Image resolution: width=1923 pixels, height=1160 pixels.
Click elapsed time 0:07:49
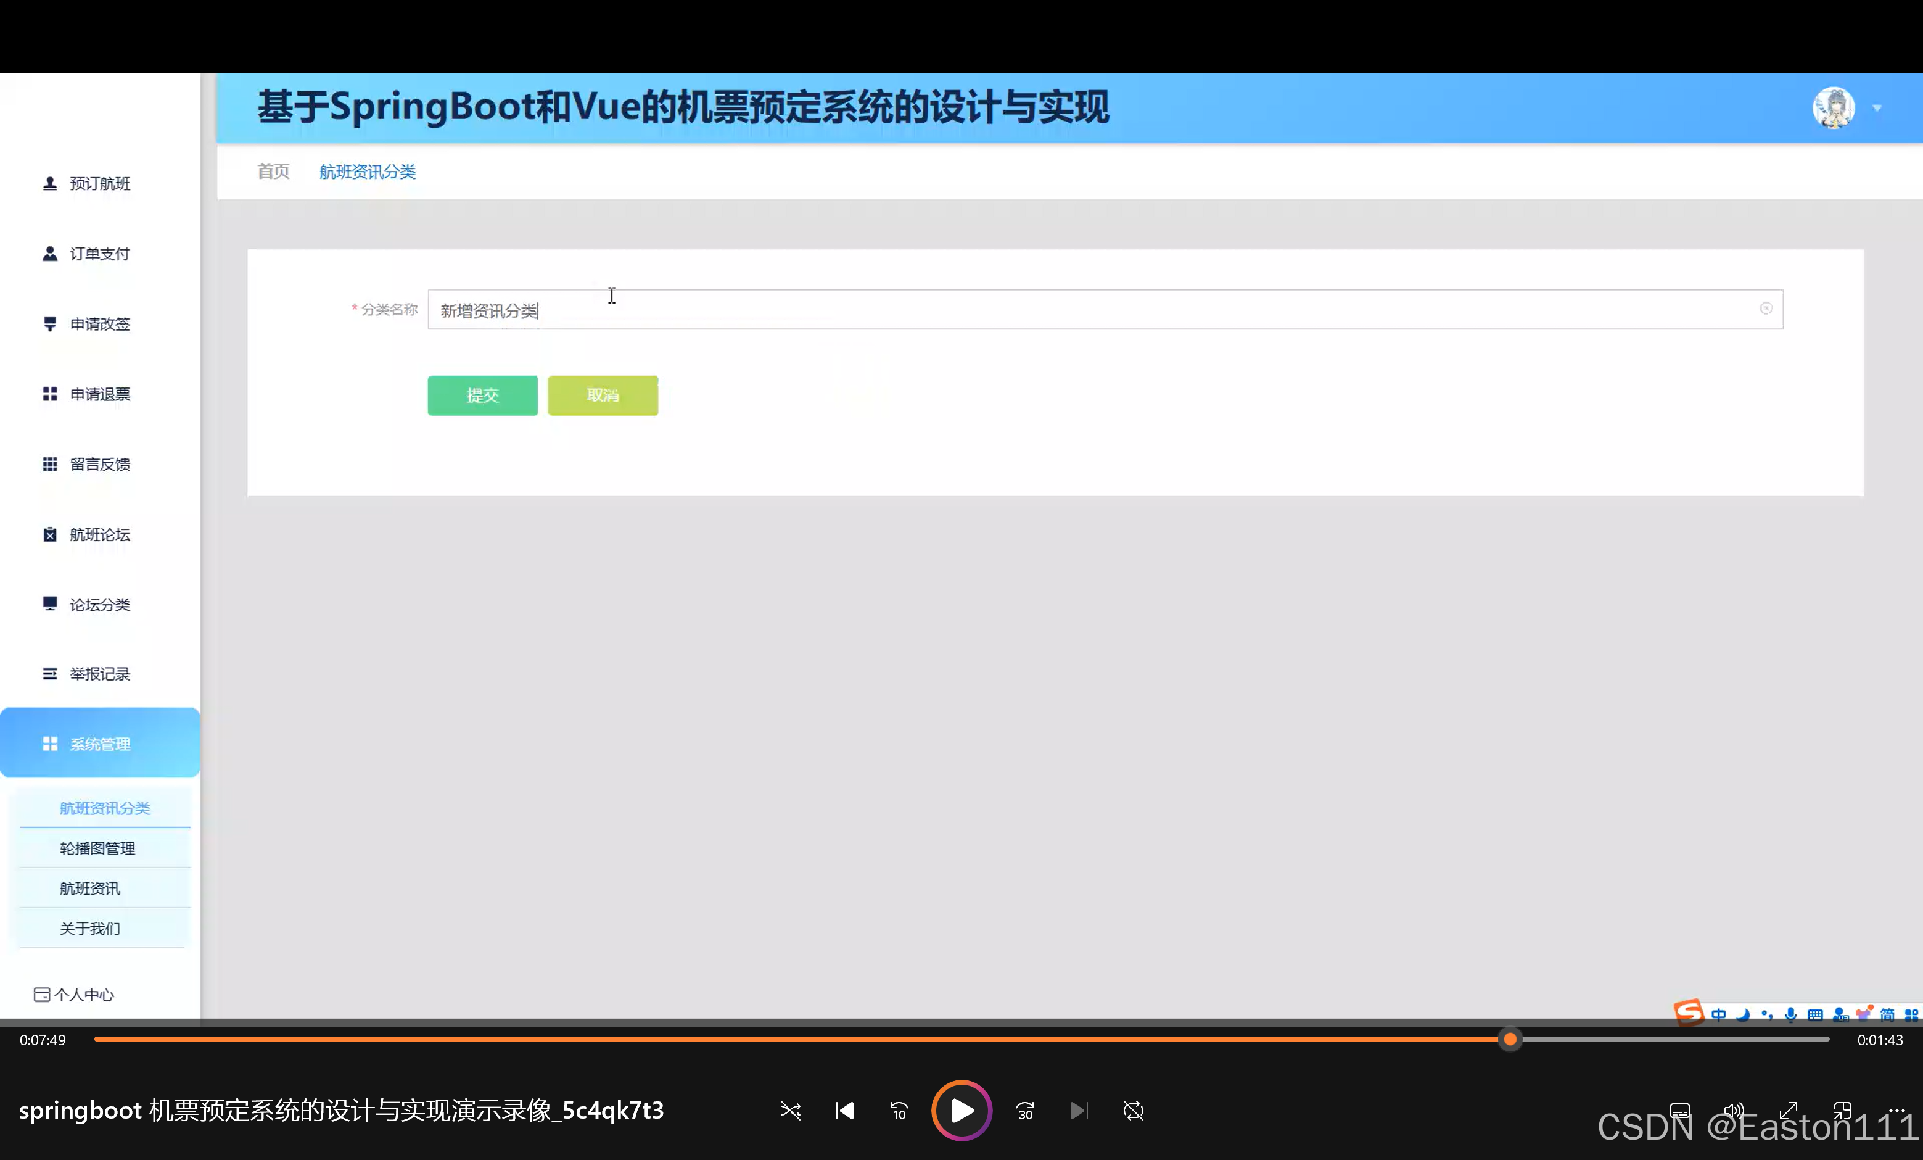tap(43, 1039)
